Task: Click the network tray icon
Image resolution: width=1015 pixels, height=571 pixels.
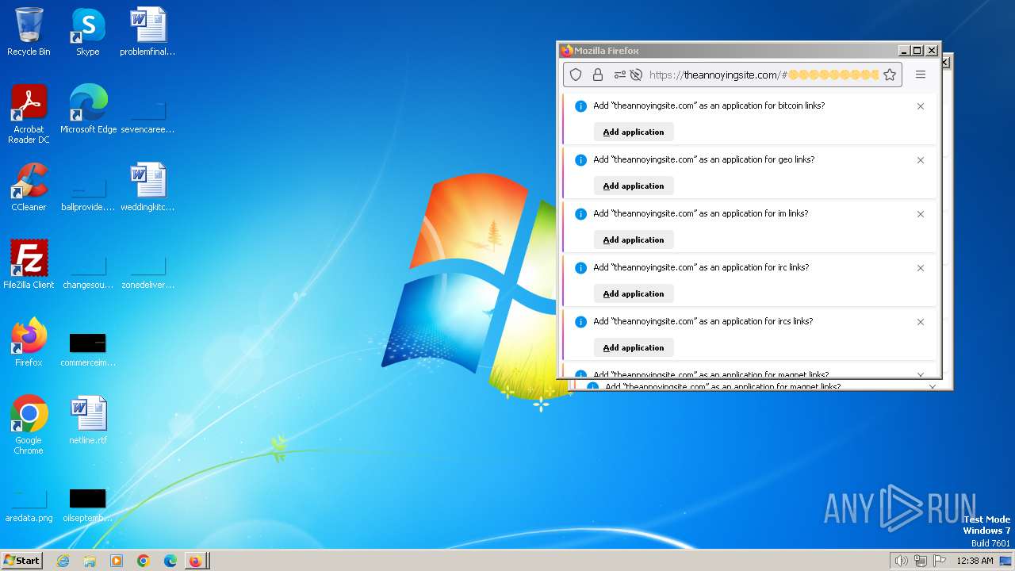Action: [x=920, y=561]
